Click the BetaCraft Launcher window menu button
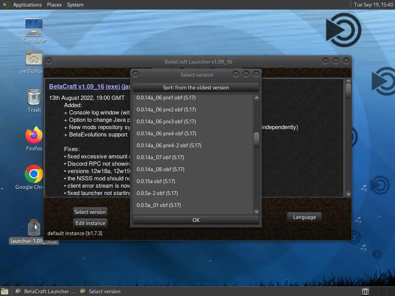 (x=49, y=61)
